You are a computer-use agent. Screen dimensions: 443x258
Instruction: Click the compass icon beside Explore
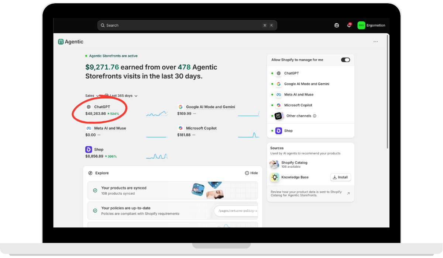click(90, 173)
